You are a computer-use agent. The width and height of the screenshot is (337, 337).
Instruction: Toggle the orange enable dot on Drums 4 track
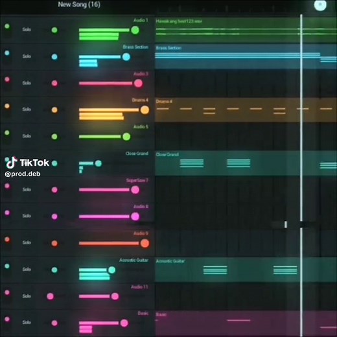coord(7,106)
